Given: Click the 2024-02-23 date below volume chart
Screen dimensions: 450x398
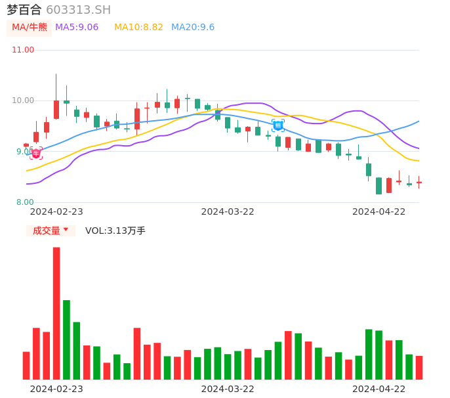Looking at the screenshot, I should point(56,389).
